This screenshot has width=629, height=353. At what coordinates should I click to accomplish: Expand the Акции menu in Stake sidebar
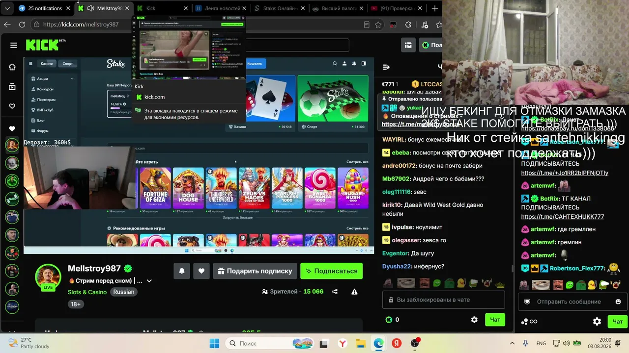pyautogui.click(x=52, y=78)
